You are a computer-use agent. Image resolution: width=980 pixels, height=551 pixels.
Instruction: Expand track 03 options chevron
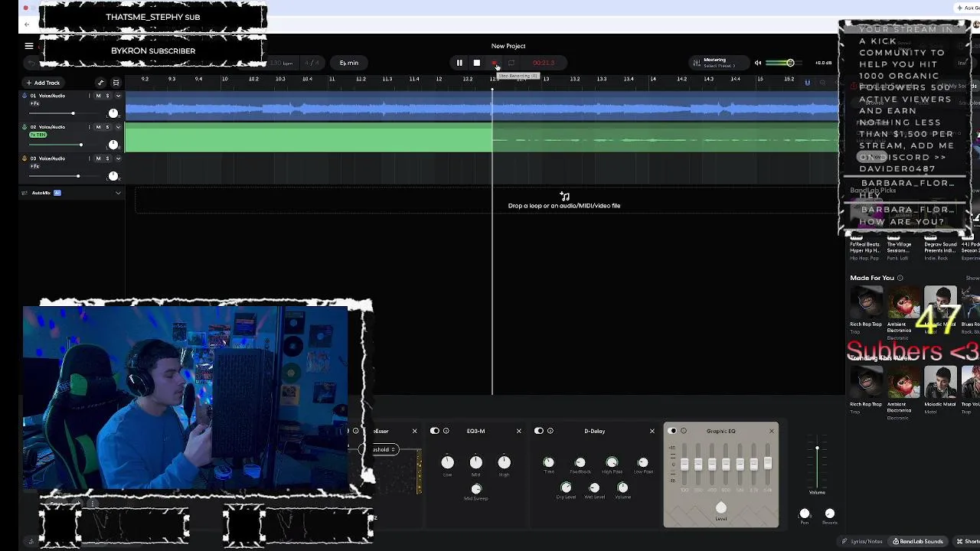tap(118, 158)
